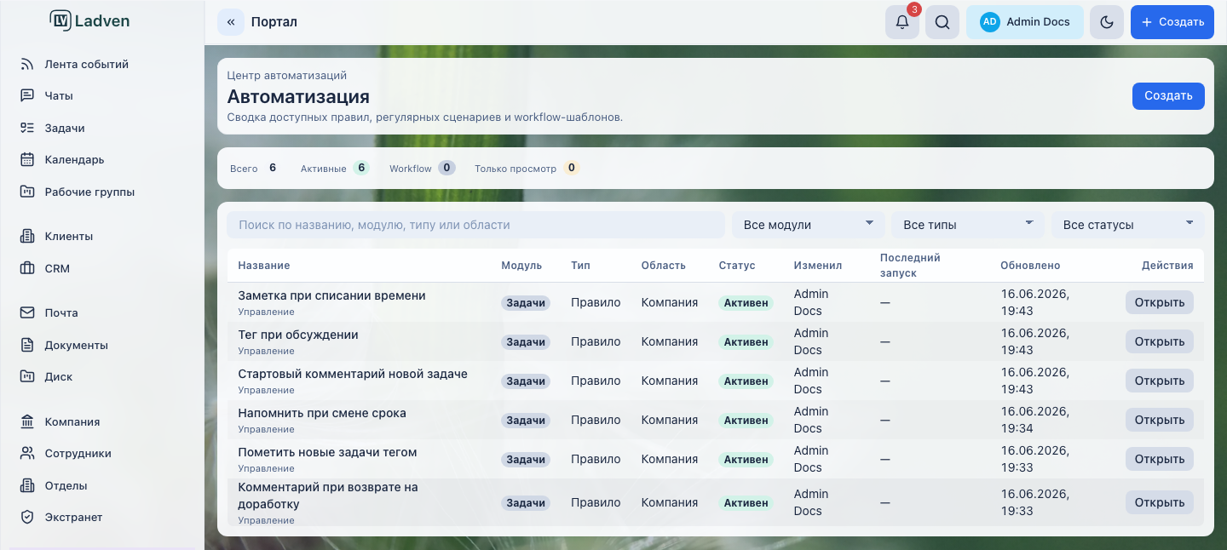The image size is (1227, 550).
Task: Filter by Только просмотр 0 counter
Action: click(x=527, y=169)
